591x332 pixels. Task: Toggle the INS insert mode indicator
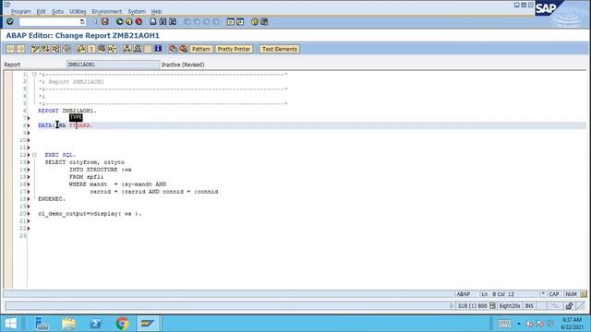tap(529, 305)
